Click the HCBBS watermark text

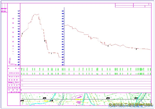[131, 105]
